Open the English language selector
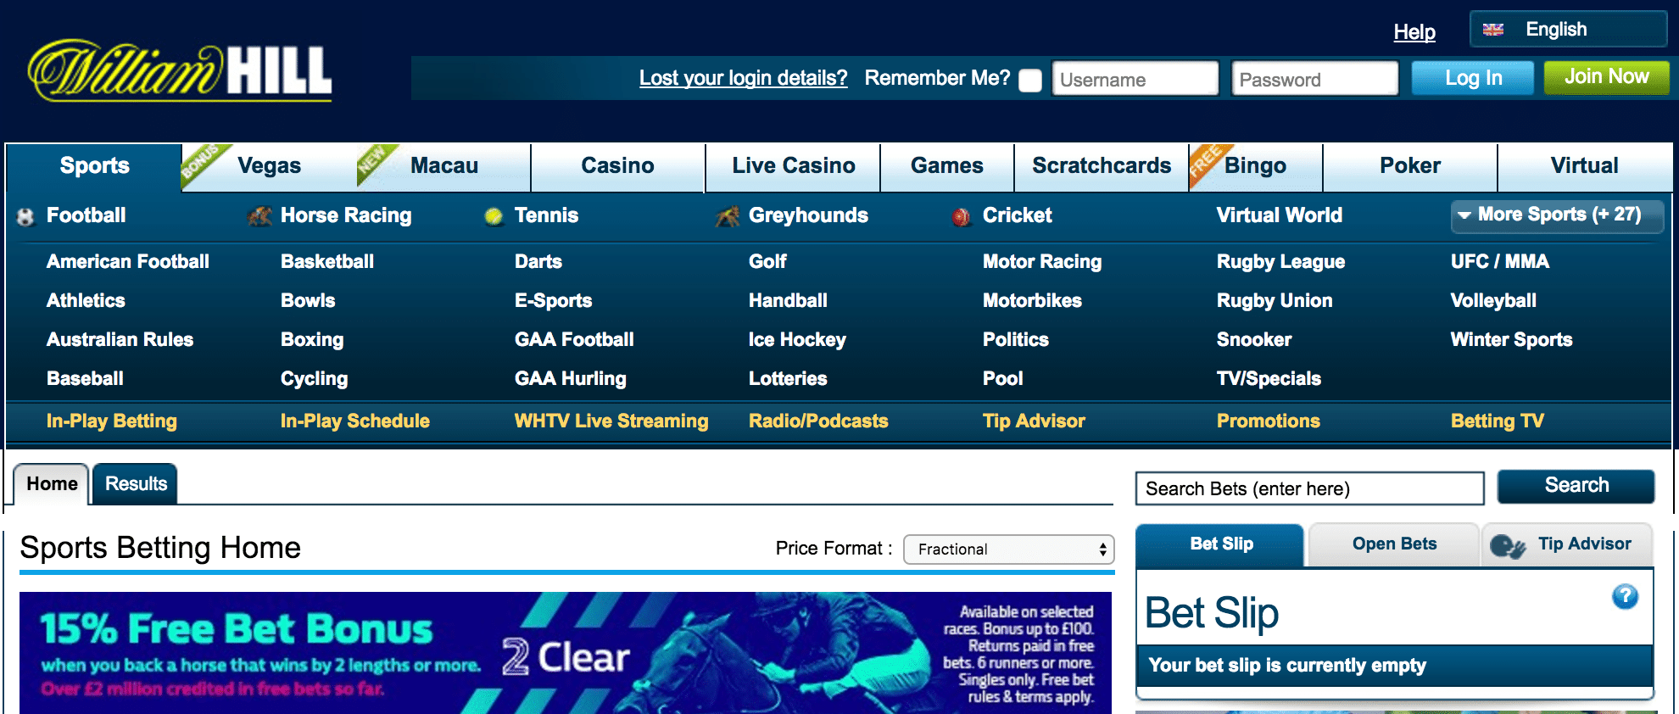The image size is (1679, 714). pos(1568,30)
